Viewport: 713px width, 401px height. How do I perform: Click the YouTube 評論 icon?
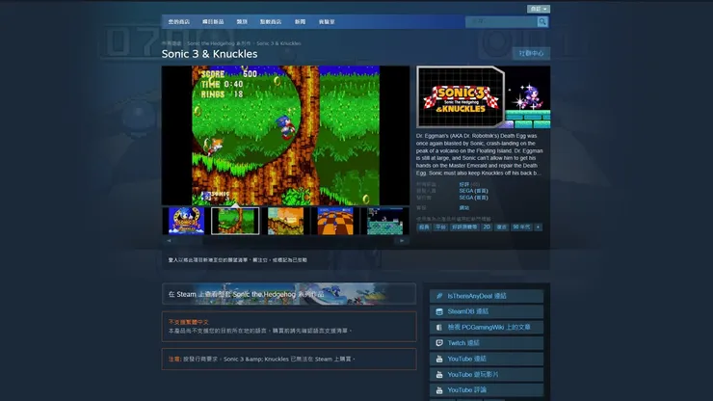pos(439,390)
